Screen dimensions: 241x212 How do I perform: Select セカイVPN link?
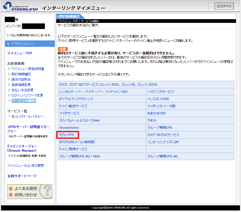click(67, 135)
